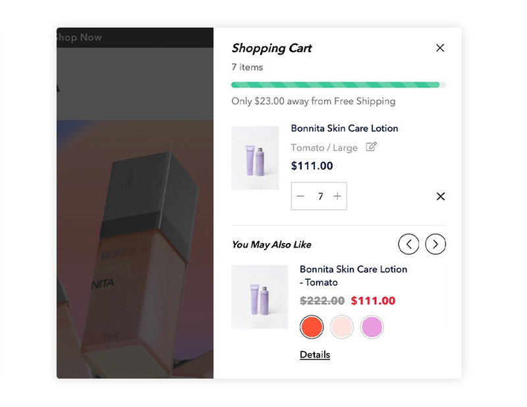Click the free shipping progress bar
This screenshot has height=407, width=527.
click(337, 84)
